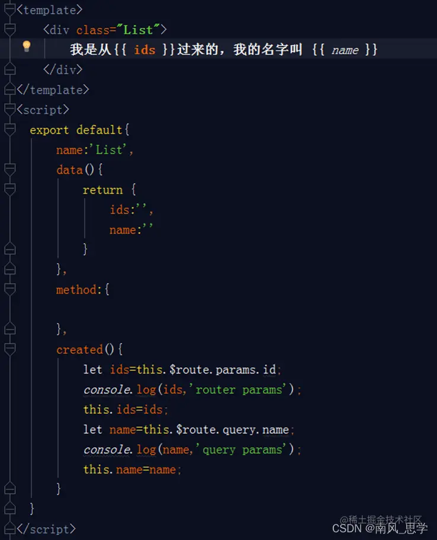Screen dimensions: 437x540
Task: Click the 'created()' hook name
Action: [x=85, y=350]
